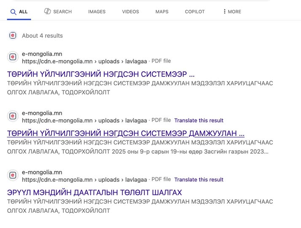Go to the MAPS tab

(162, 12)
